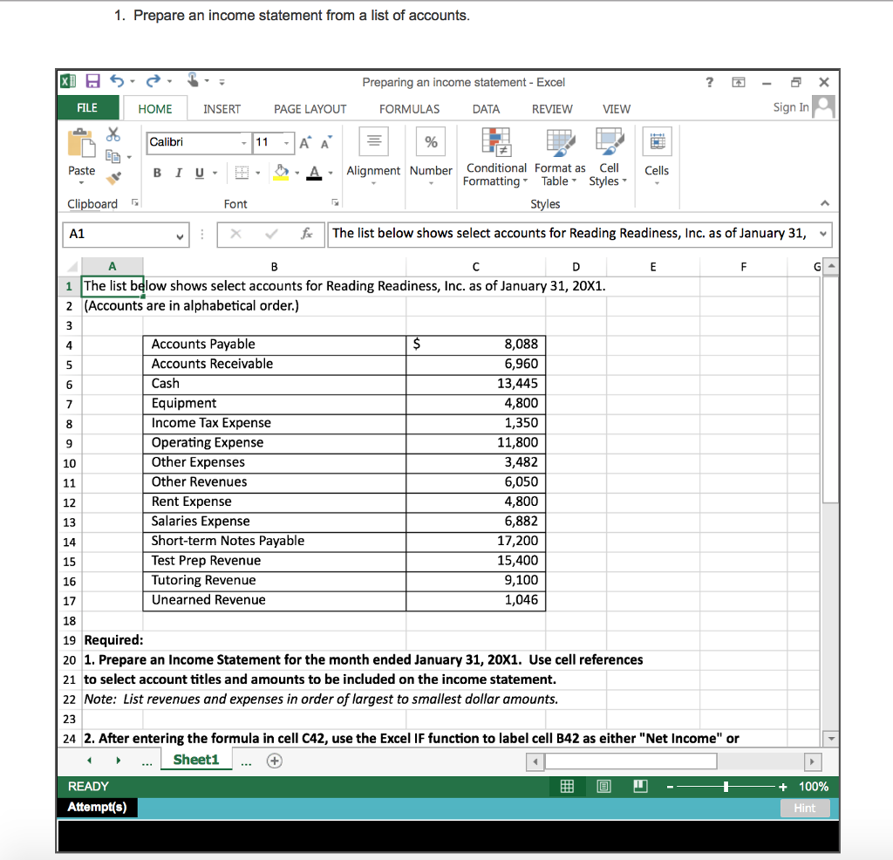This screenshot has width=893, height=860.
Task: Click the Save icon on Quick Access Toolbar
Action: 92,81
